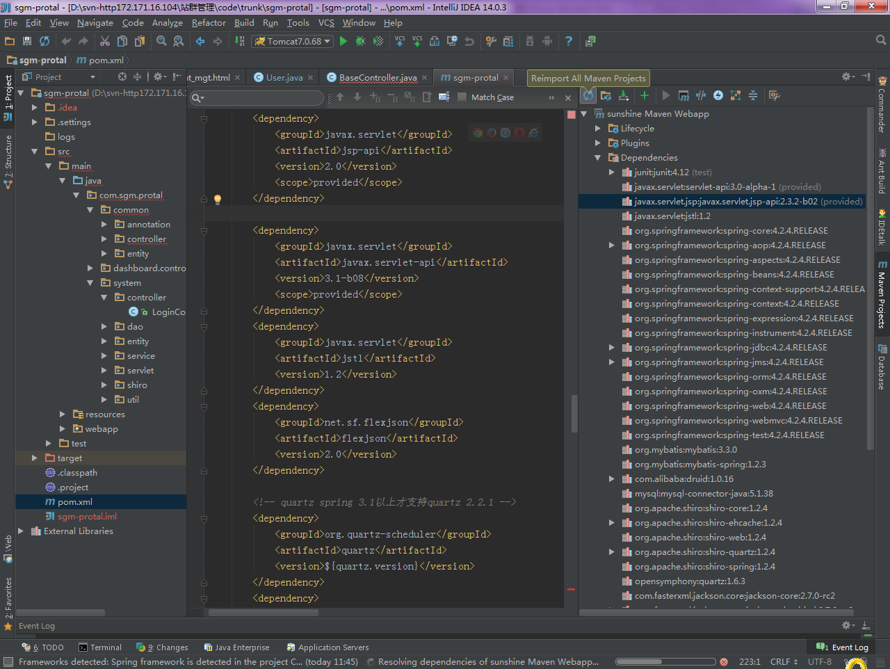Click the intention light bulb in editor
The width and height of the screenshot is (890, 669).
218,200
